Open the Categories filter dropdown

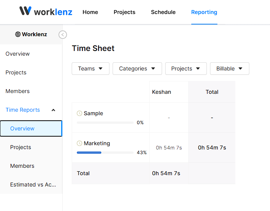(x=137, y=69)
